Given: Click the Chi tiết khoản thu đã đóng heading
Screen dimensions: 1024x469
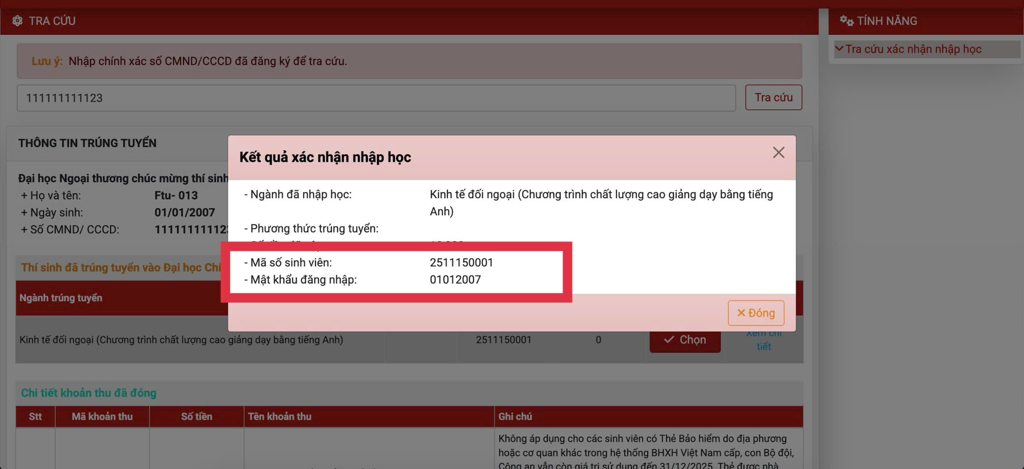Looking at the screenshot, I should [x=88, y=393].
